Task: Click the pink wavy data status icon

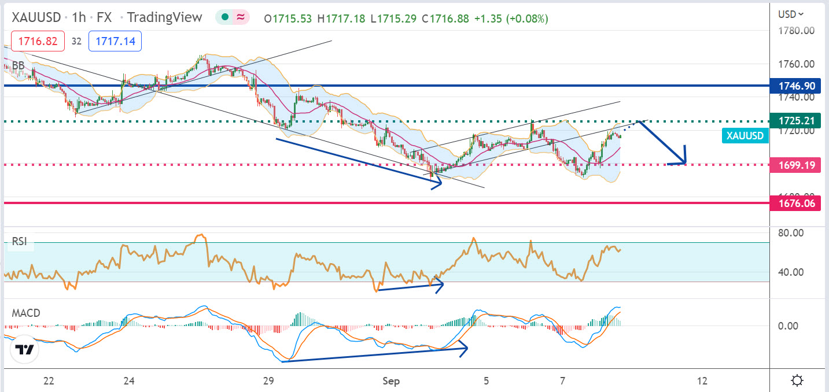Action: (x=240, y=18)
